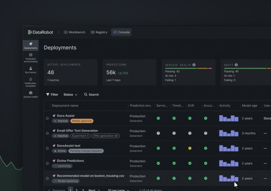
Task: Open the Workbench tab
Action: click(75, 32)
